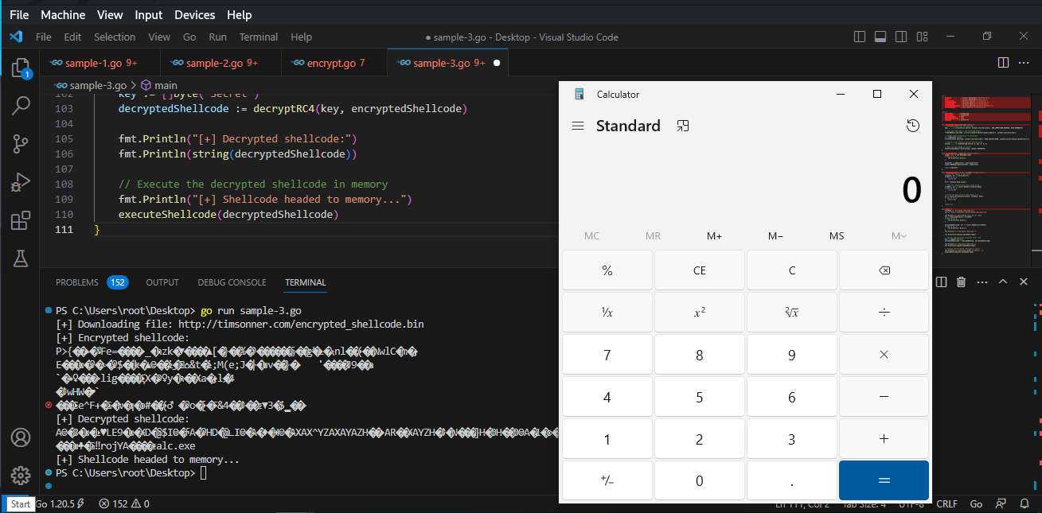Show the DEBUG CONSOLE tab

tap(232, 282)
